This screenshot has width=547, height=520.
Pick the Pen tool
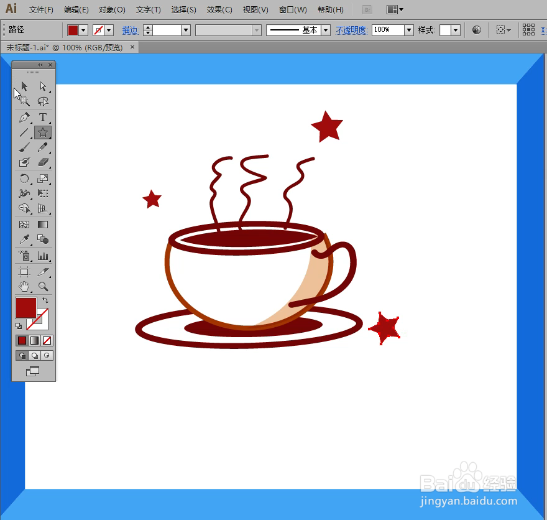point(23,117)
